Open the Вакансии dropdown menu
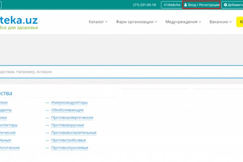Image resolution: width=243 pixels, height=162 pixels. pyautogui.click(x=220, y=22)
